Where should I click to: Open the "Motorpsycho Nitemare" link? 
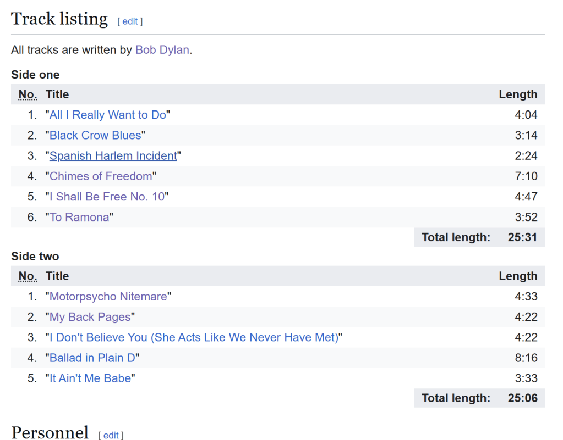pyautogui.click(x=108, y=297)
